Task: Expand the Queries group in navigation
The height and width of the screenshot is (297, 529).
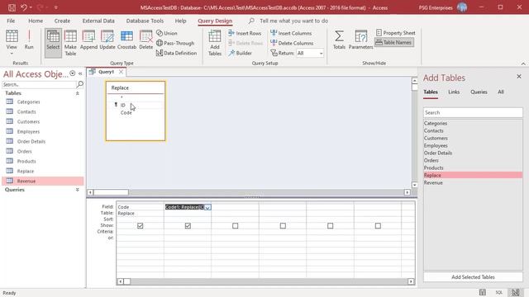Action: tap(77, 190)
